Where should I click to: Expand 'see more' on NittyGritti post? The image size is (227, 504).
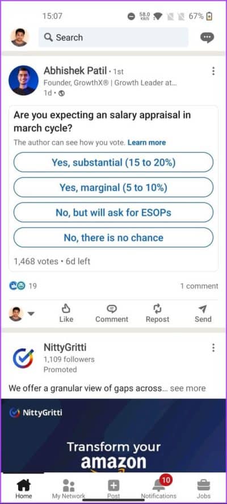tap(188, 388)
